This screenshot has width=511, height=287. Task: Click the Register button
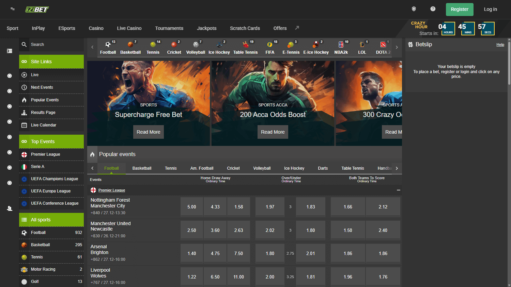(460, 9)
